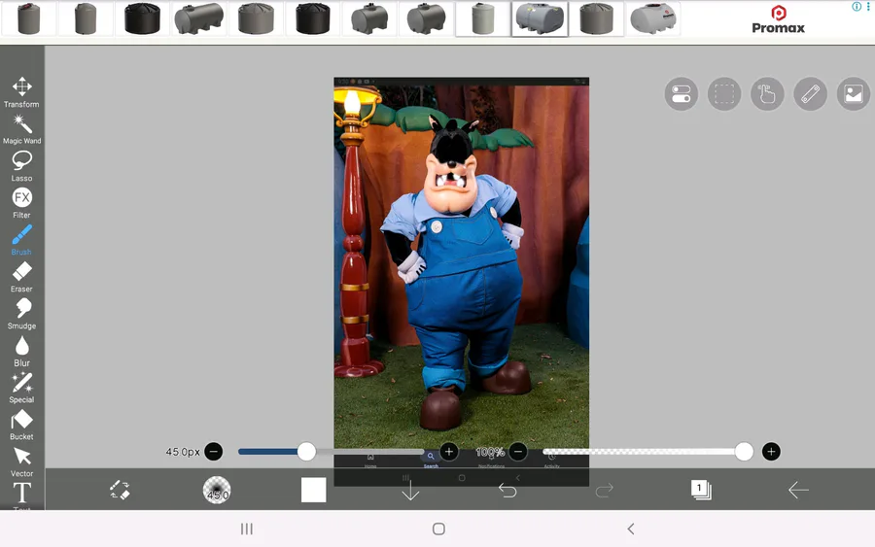Select the Magic Wand tool

(x=21, y=129)
